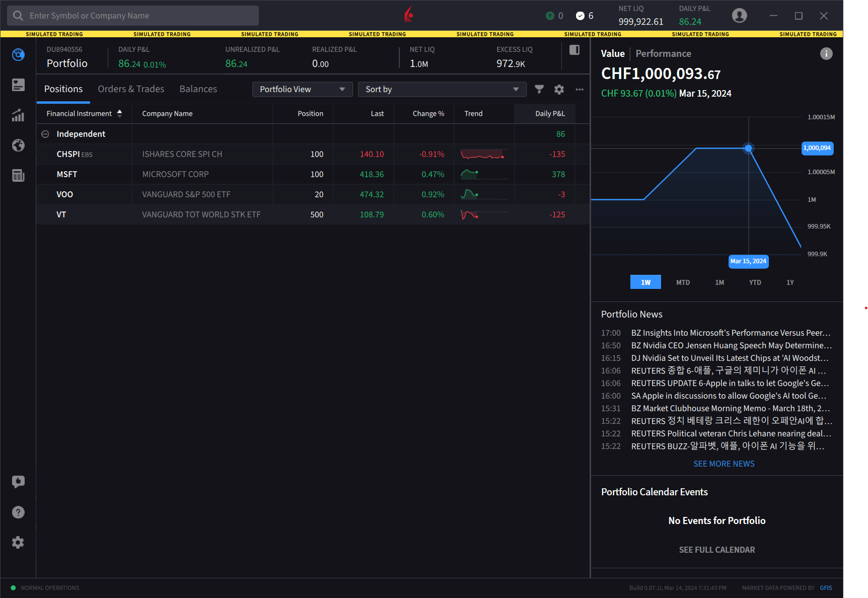Click the info icon in Value panel
This screenshot has width=868, height=598.
pos(826,54)
